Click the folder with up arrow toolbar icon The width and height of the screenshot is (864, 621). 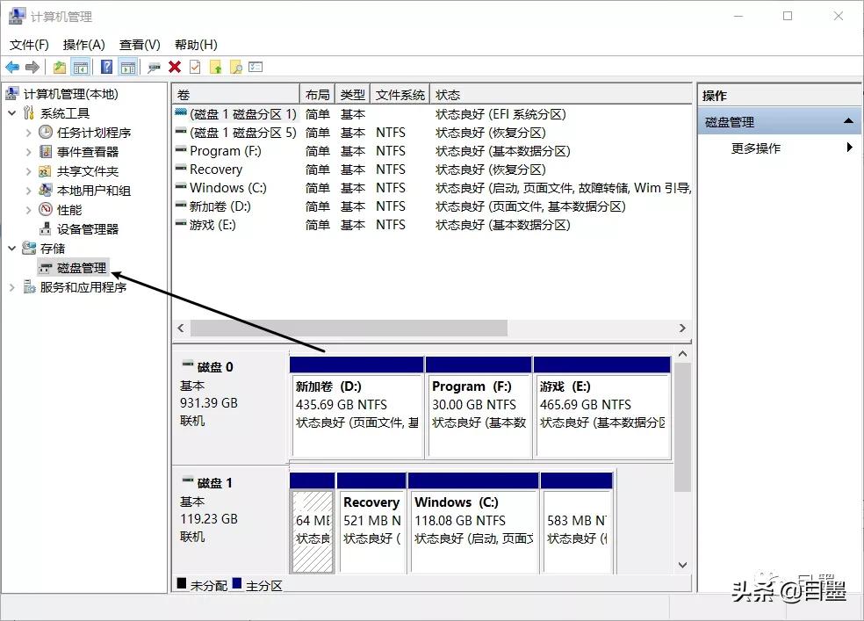215,67
